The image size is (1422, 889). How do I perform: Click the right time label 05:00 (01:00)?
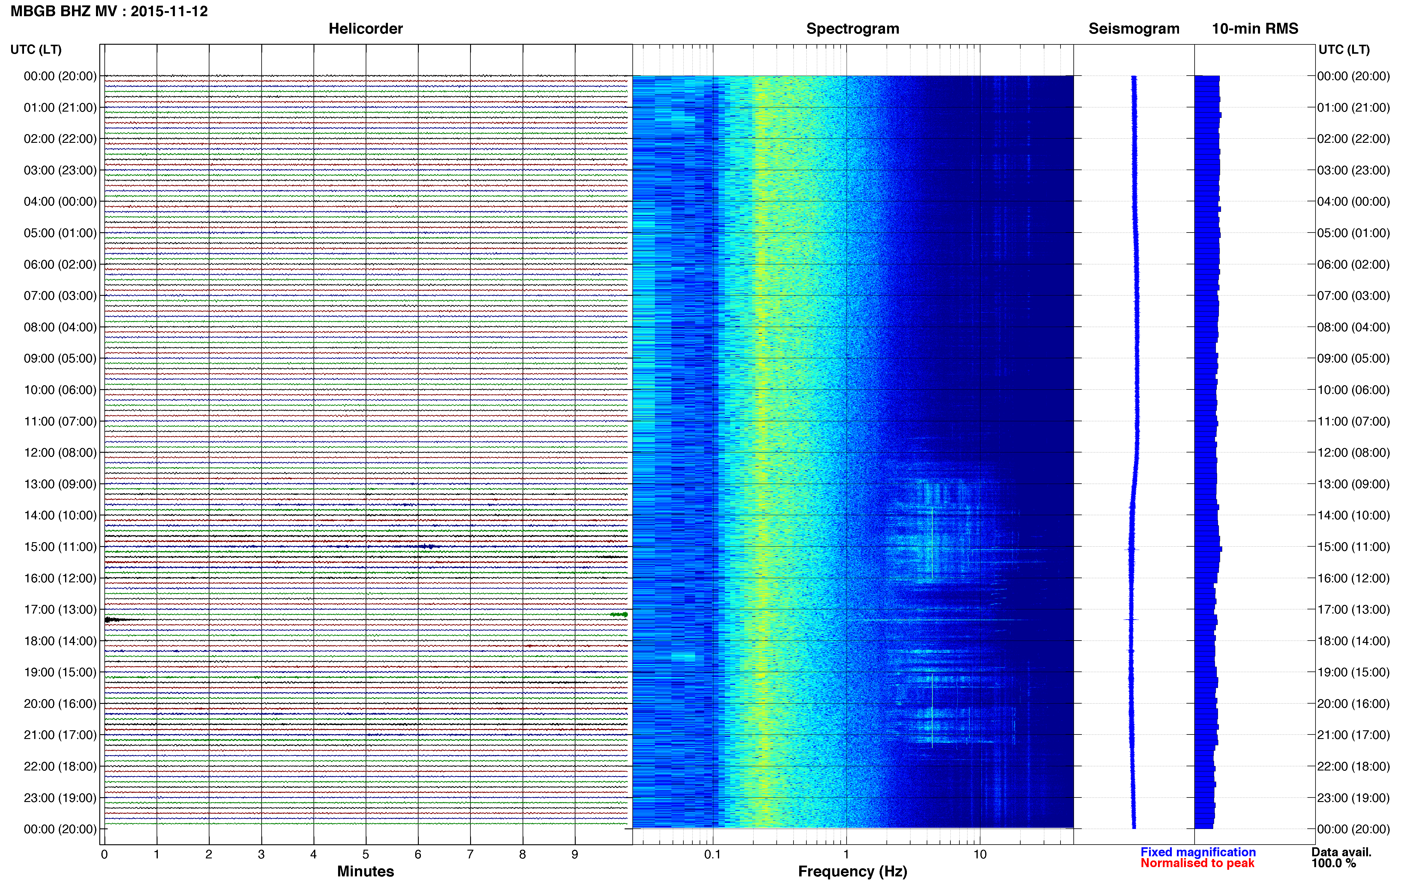1353,233
